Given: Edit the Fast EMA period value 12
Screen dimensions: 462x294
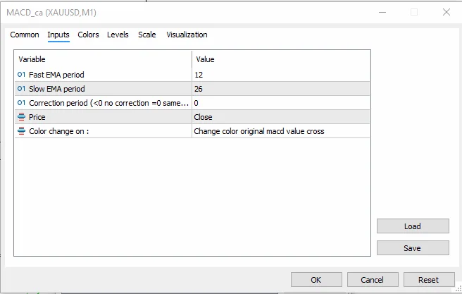Looking at the screenshot, I should pyautogui.click(x=281, y=75).
